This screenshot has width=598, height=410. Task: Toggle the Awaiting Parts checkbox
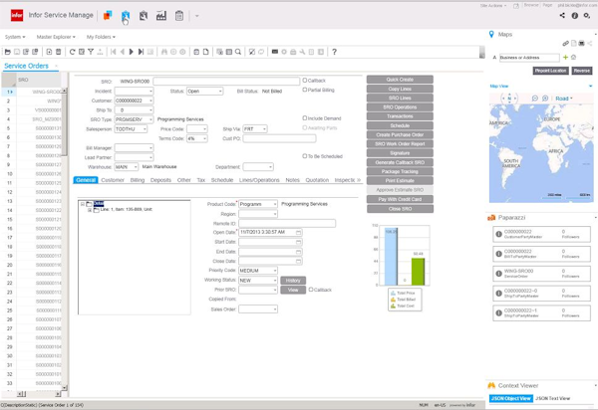pos(305,127)
